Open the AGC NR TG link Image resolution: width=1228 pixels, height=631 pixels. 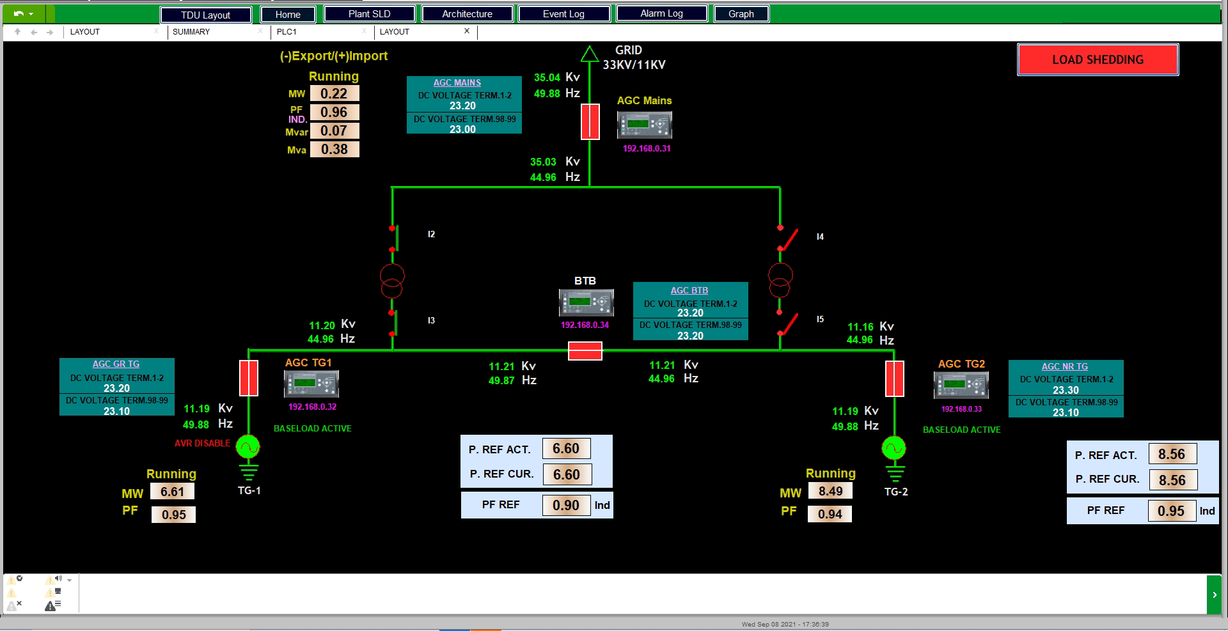pos(1065,366)
